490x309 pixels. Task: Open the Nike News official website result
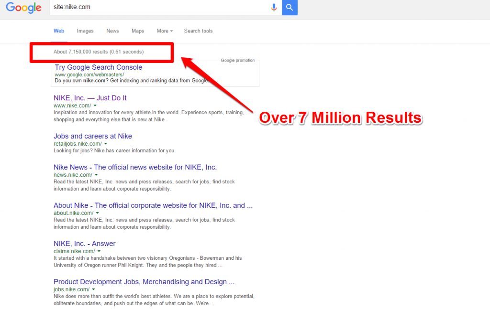[x=135, y=168]
